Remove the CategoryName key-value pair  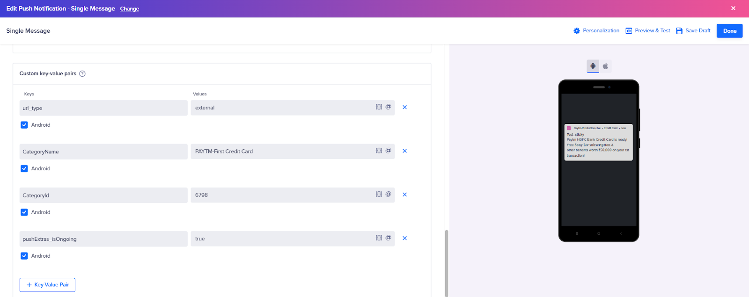tap(404, 151)
